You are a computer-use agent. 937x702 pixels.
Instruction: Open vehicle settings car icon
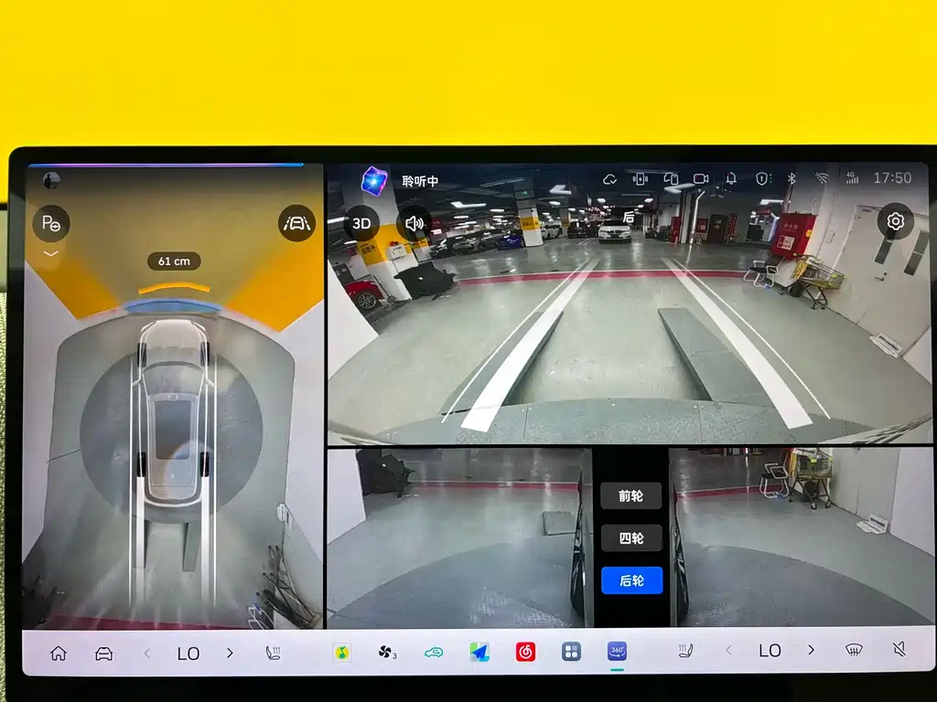point(104,653)
